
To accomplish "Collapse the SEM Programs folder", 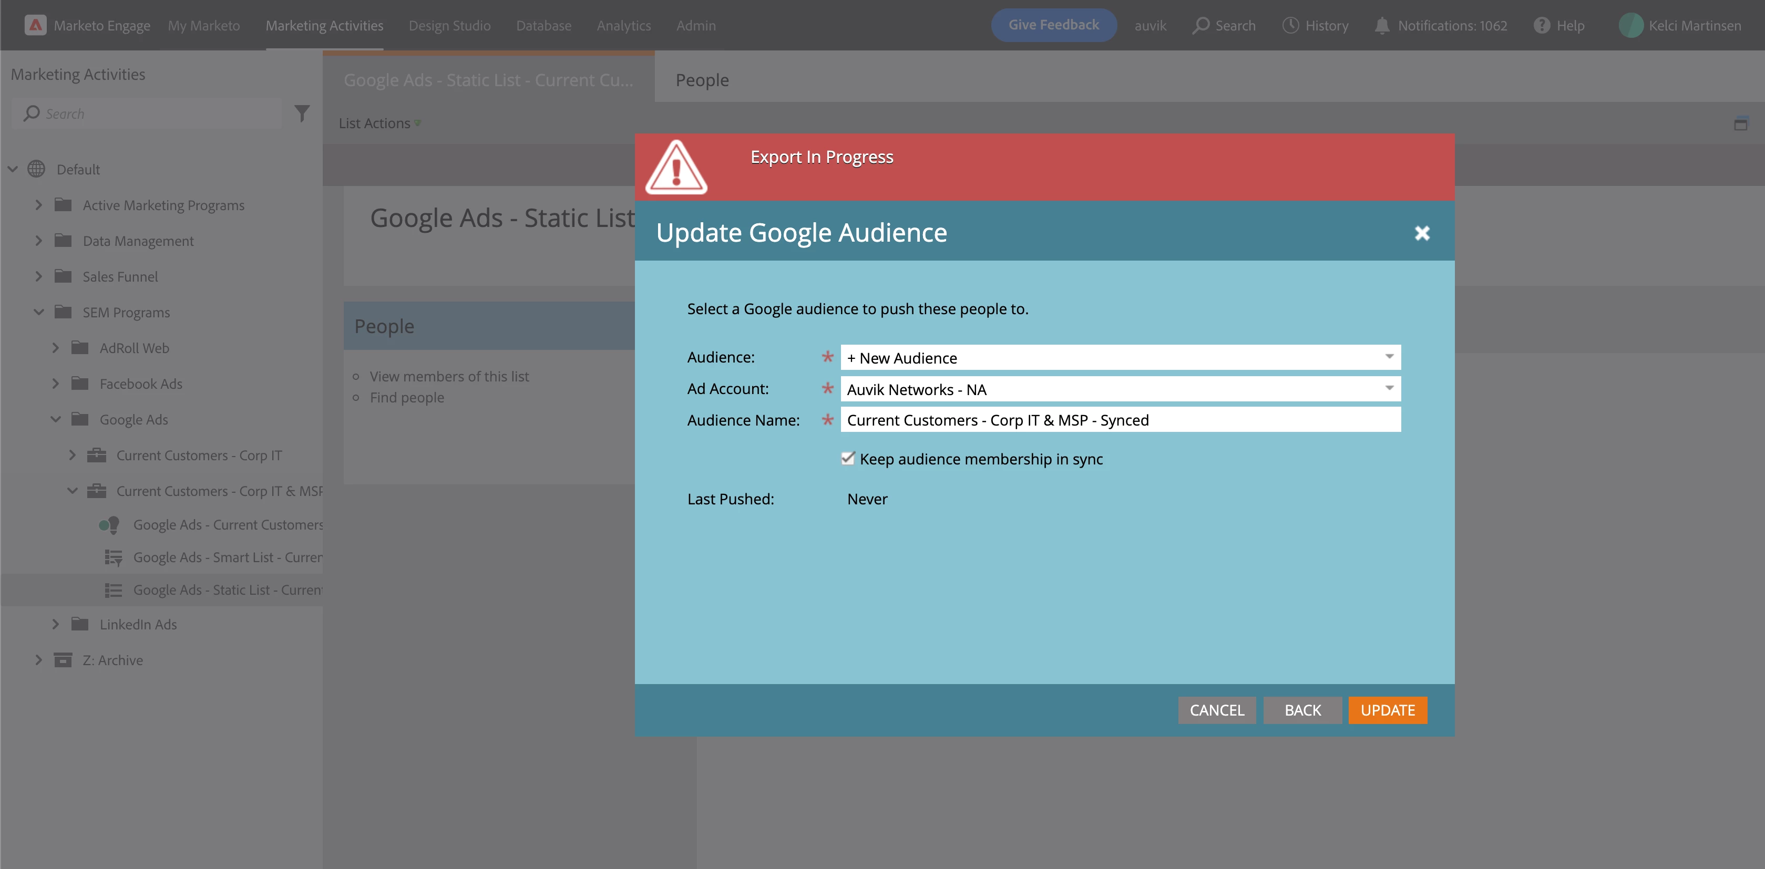I will 39,312.
